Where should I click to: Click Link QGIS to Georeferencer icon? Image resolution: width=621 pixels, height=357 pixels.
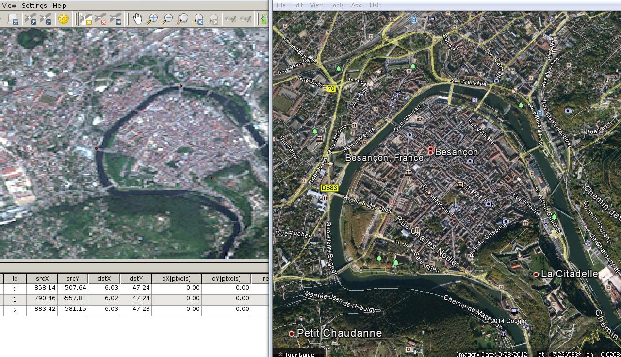(245, 19)
